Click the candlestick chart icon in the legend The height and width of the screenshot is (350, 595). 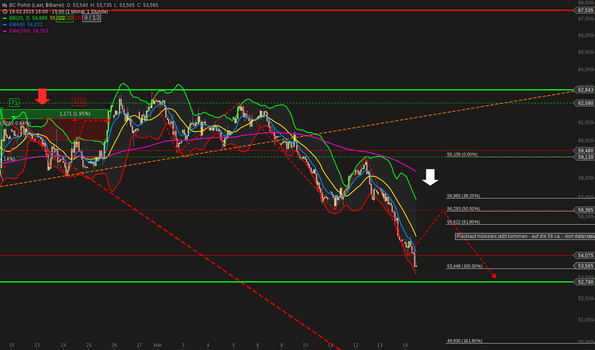point(4,5)
